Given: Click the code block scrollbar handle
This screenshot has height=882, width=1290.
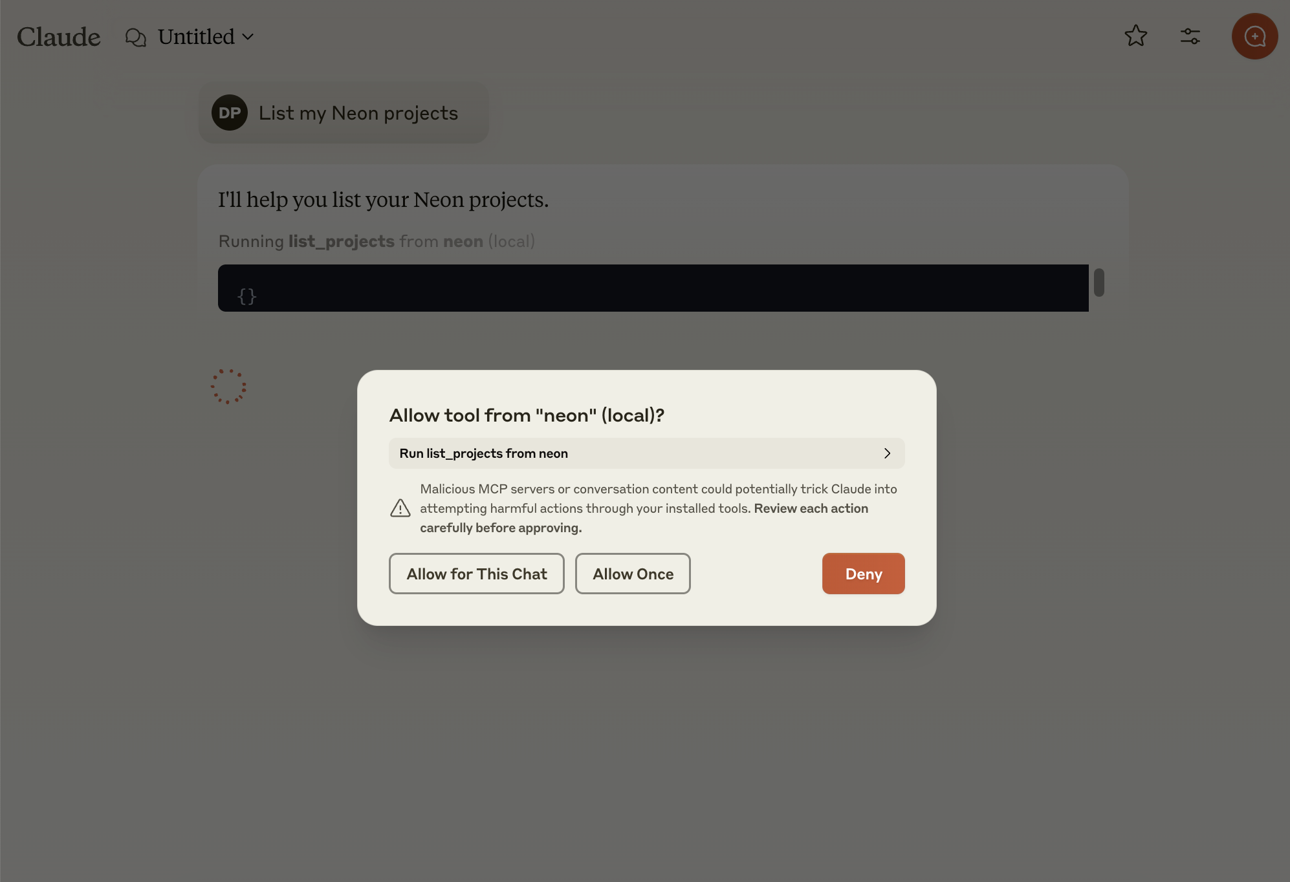Looking at the screenshot, I should pyautogui.click(x=1099, y=283).
